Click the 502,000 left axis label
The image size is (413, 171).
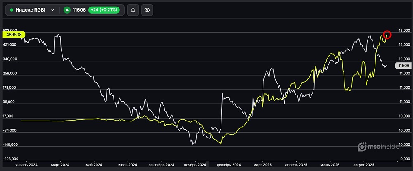(9, 31)
